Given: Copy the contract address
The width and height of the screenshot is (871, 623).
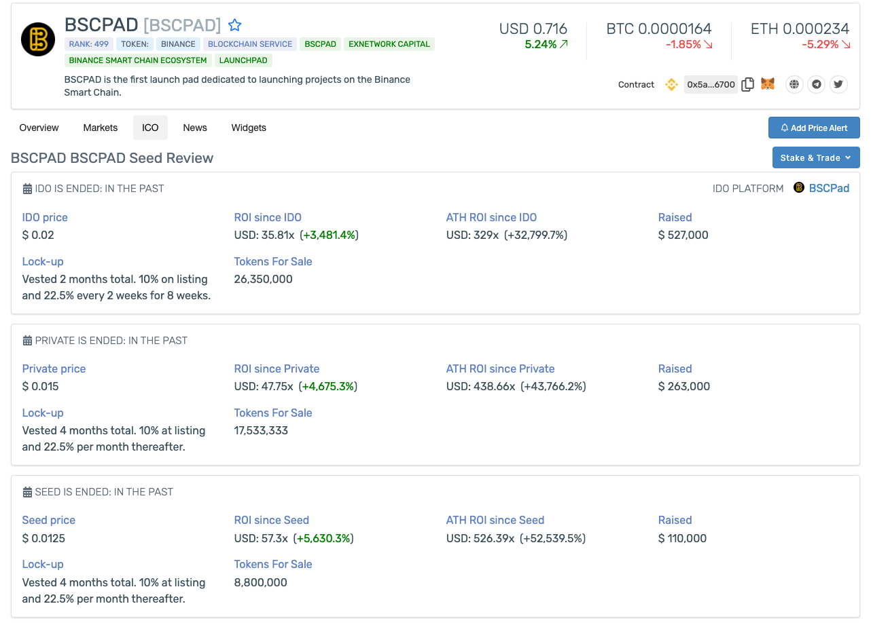Looking at the screenshot, I should (747, 85).
